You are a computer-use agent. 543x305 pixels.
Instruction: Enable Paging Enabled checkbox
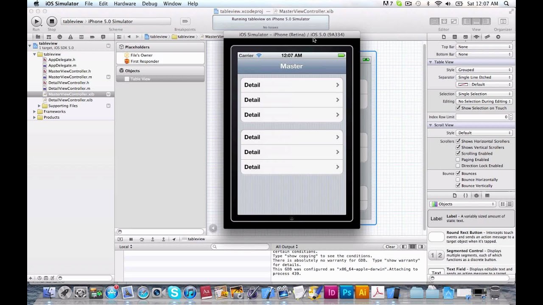coord(458,160)
